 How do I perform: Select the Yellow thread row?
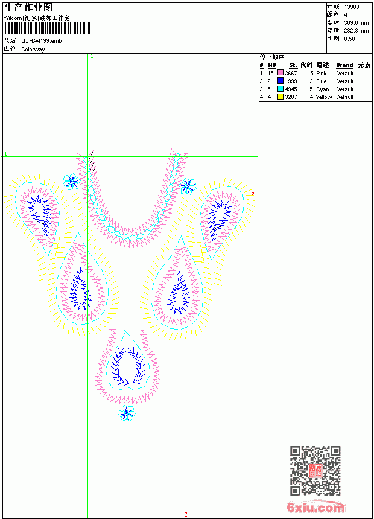click(x=315, y=97)
